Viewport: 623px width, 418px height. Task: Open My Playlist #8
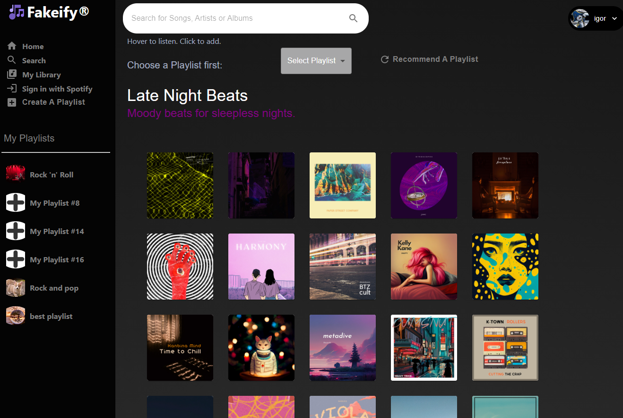(x=55, y=203)
